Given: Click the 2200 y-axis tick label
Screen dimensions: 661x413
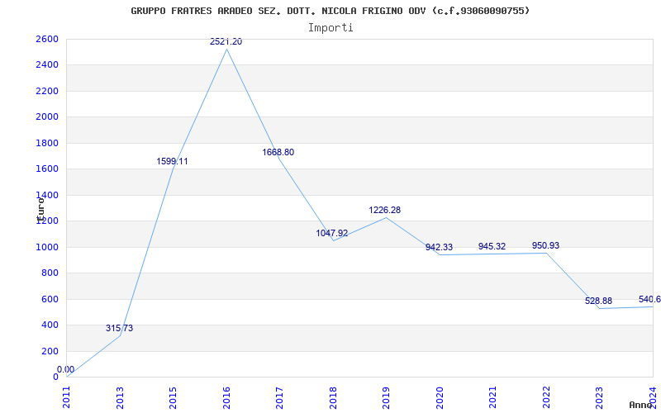Looking at the screenshot, I should [x=47, y=91].
